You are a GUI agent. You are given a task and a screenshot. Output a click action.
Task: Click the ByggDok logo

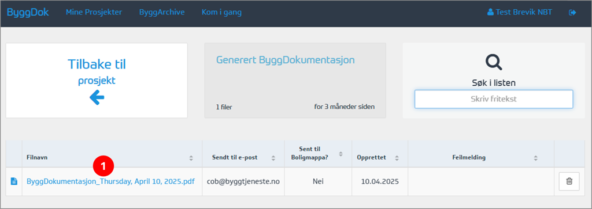coord(28,12)
